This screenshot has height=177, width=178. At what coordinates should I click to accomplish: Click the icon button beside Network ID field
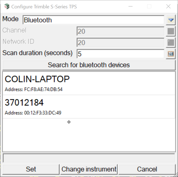171,43
